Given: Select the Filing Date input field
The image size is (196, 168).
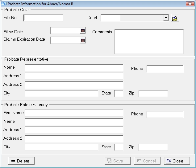Looking at the screenshot, I should tap(65, 31).
